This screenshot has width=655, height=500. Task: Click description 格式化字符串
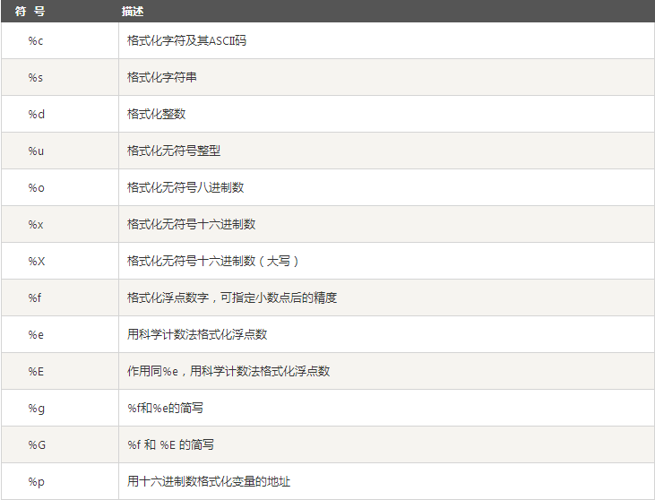(x=162, y=77)
